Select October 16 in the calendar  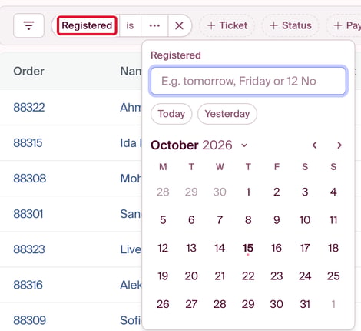[x=277, y=248]
